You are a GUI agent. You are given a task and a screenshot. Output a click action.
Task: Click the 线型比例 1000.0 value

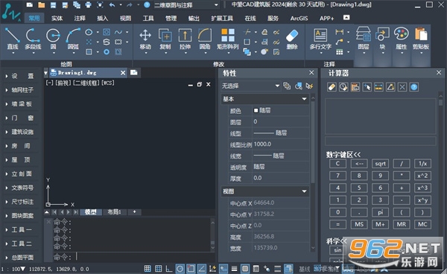(281, 144)
